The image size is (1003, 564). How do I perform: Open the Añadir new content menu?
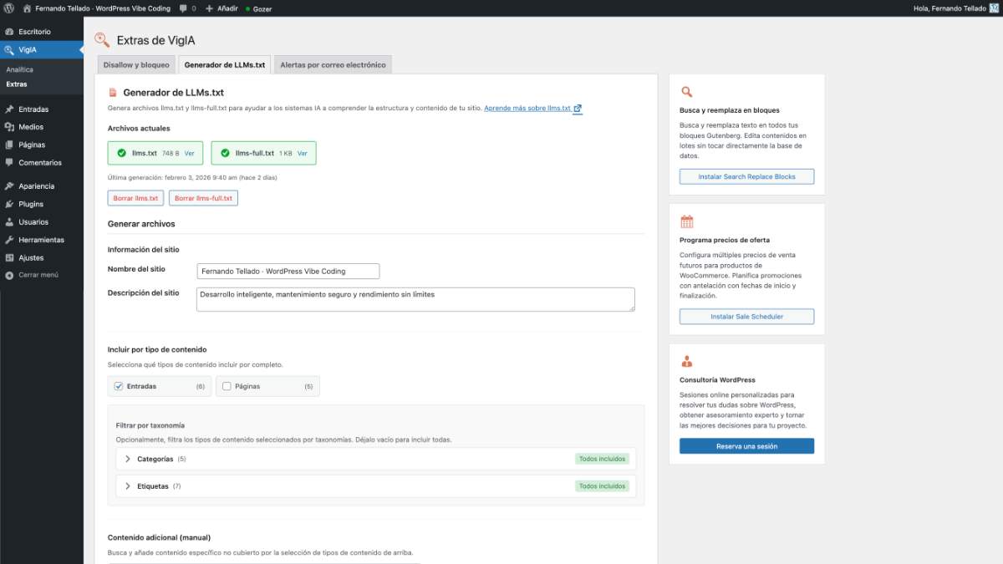[x=221, y=8]
